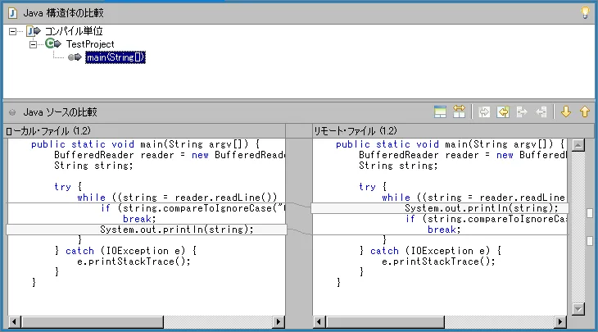This screenshot has width=598, height=332.
Task: Copy all changes from right to left
Action: point(503,111)
